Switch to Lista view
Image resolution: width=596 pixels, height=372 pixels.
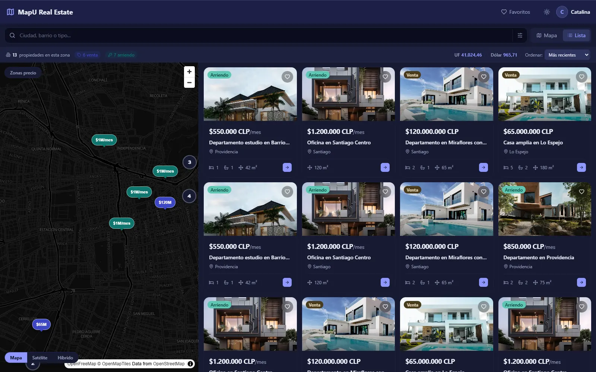(576, 35)
